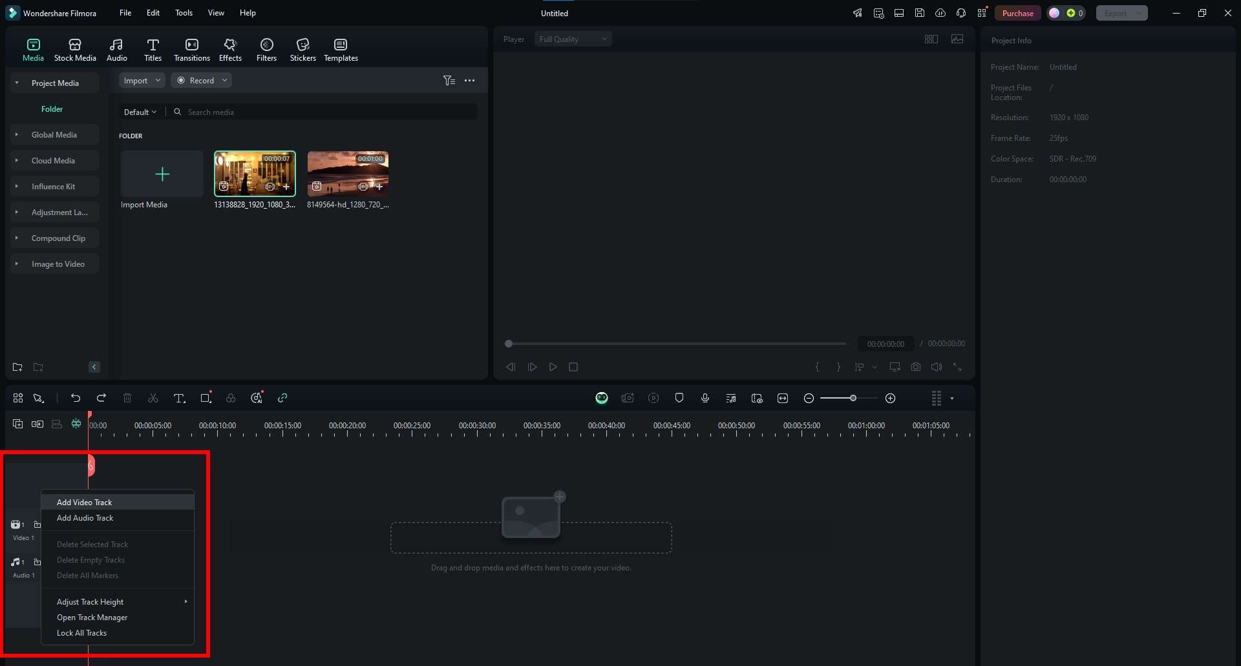The image size is (1241, 666).
Task: Choose Add Video Track from context menu
Action: (x=118, y=502)
